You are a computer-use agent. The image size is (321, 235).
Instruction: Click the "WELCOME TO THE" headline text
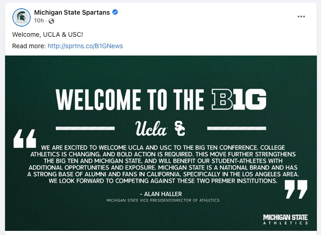(131, 99)
